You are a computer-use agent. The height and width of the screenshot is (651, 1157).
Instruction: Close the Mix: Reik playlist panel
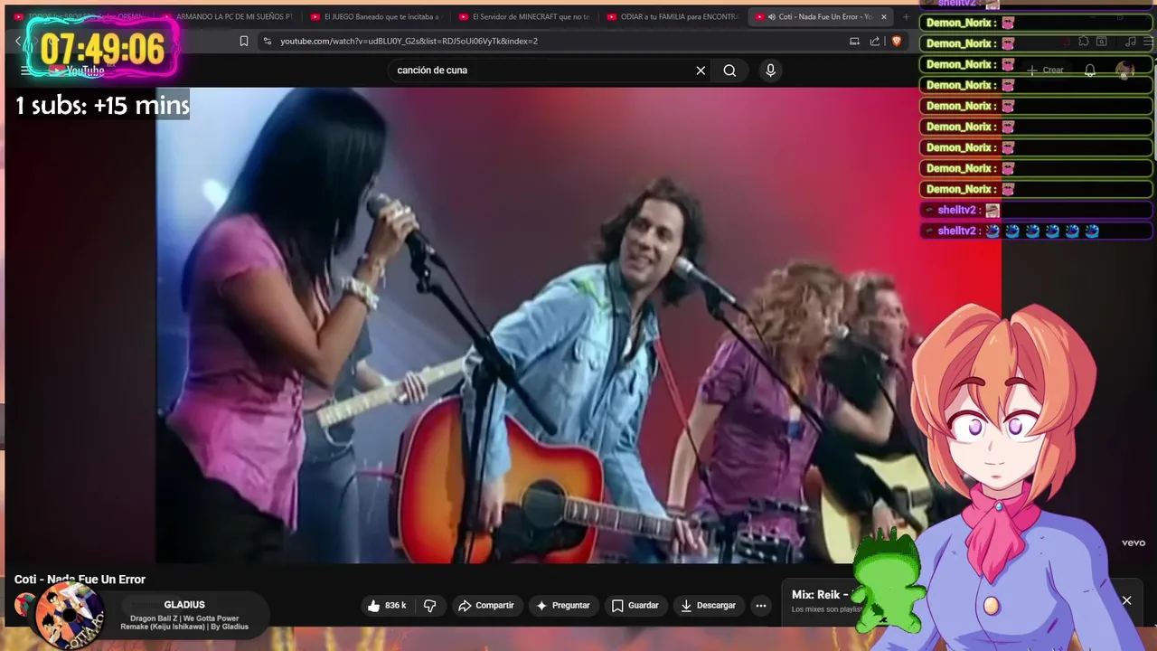pyautogui.click(x=1126, y=600)
